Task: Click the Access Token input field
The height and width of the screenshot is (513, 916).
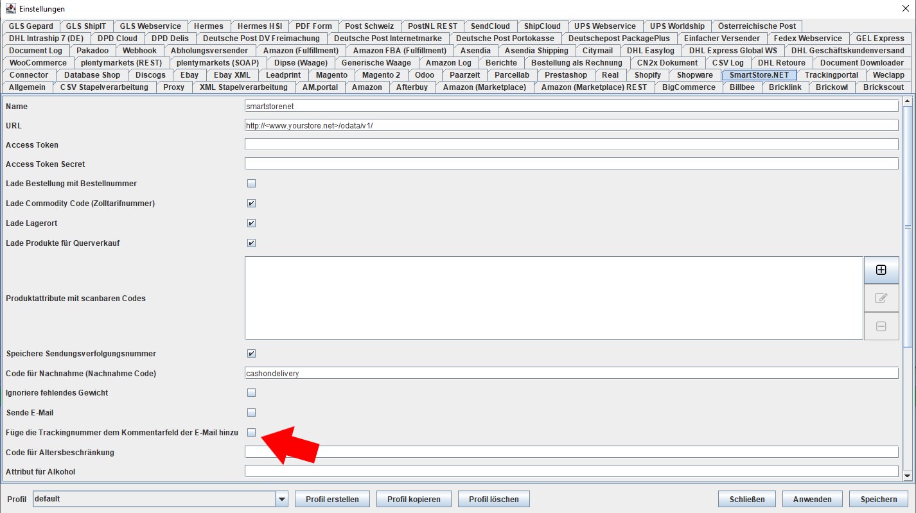Action: [571, 144]
